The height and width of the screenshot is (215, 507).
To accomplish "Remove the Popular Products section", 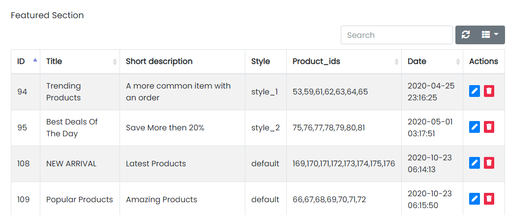I will pos(489,199).
